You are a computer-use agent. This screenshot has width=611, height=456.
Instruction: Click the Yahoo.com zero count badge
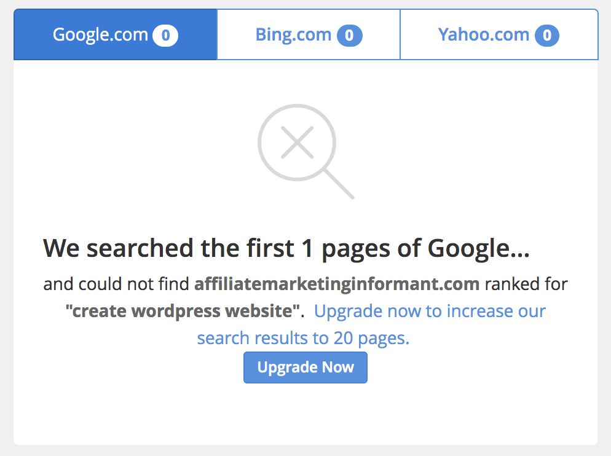click(547, 36)
